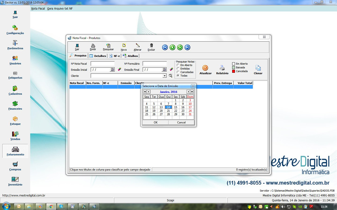Expand the Cliente dropdown list
The width and height of the screenshot is (337, 210).
[164, 76]
